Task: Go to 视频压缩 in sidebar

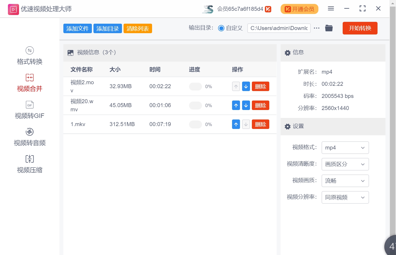Action: (x=30, y=164)
